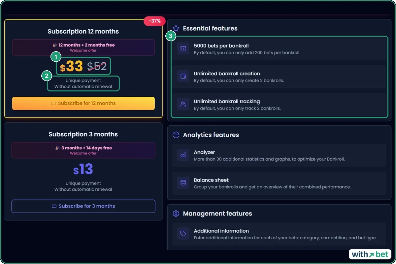The height and width of the screenshot is (264, 396).
Task: Click the $13 price
Action: (83, 170)
